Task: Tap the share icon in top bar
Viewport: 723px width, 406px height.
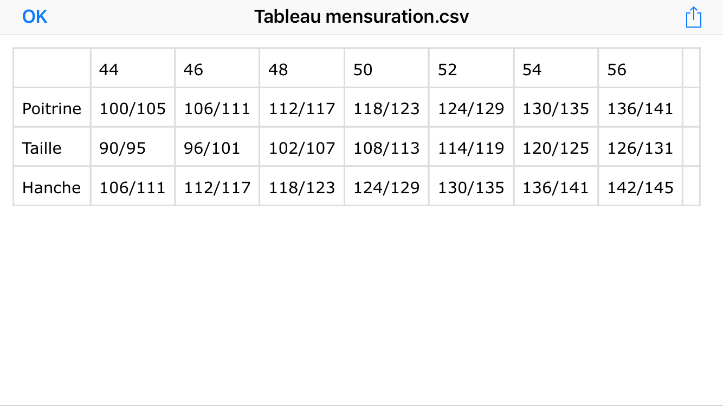Action: (693, 17)
